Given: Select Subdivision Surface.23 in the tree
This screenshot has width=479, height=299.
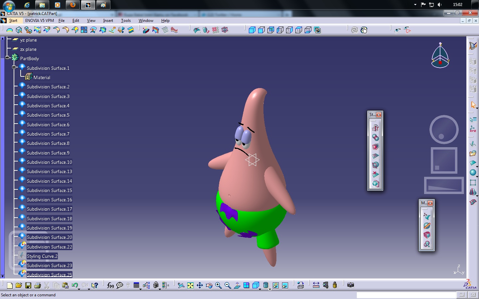Looking at the screenshot, I should (50, 265).
